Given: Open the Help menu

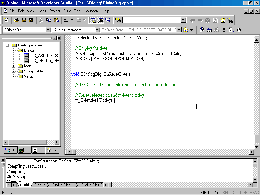Looking at the screenshot, I should click(x=105, y=11).
